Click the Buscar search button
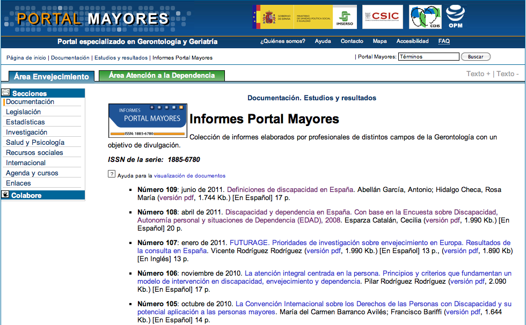 476,57
